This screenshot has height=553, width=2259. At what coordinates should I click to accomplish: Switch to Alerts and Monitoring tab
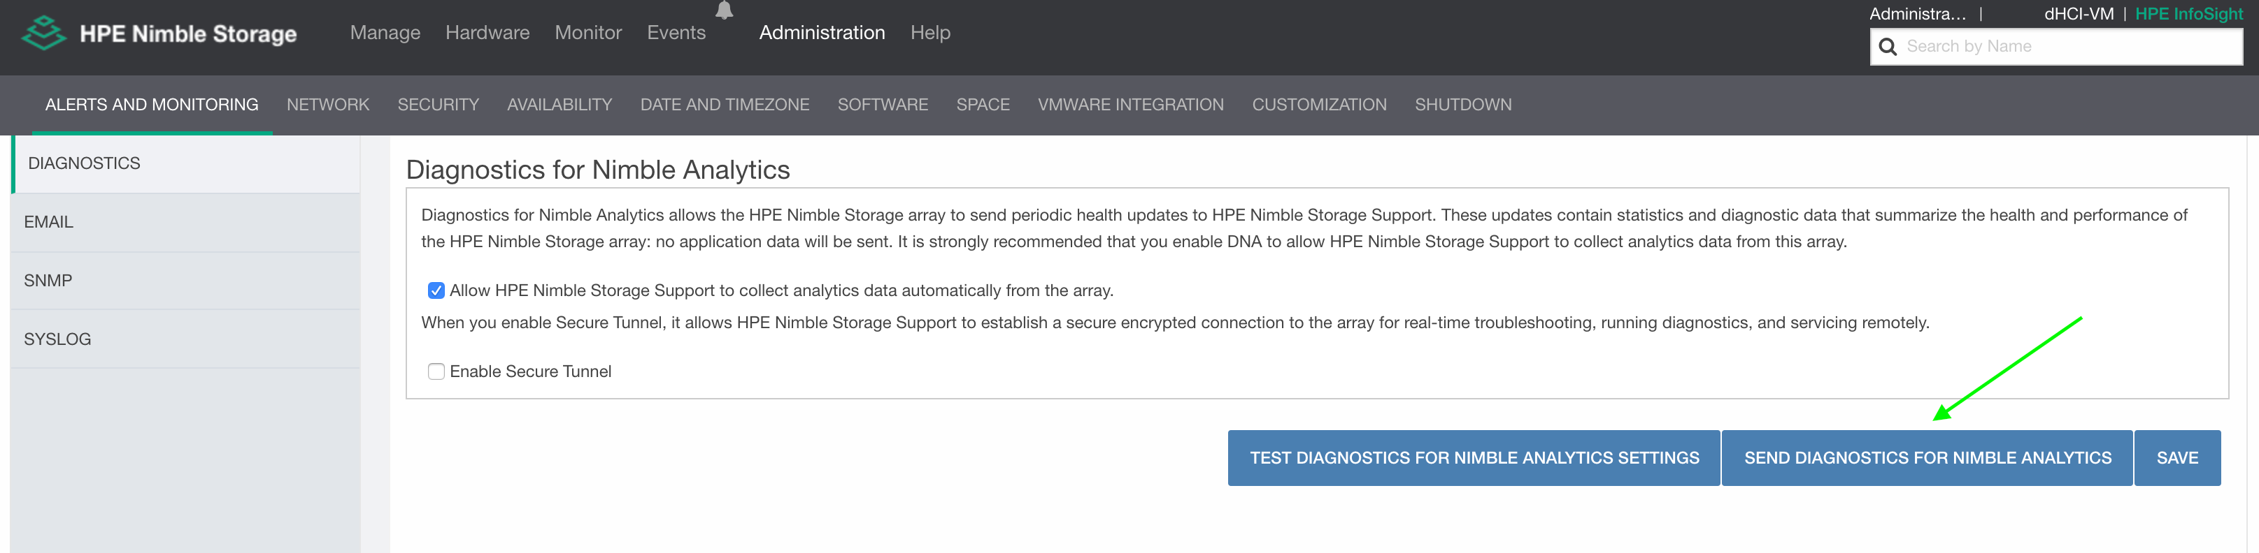coord(152,104)
